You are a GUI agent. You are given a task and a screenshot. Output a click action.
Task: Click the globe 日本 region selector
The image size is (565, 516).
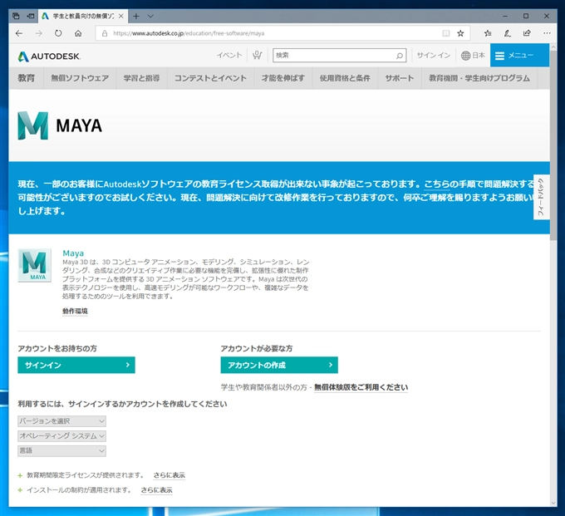[473, 56]
